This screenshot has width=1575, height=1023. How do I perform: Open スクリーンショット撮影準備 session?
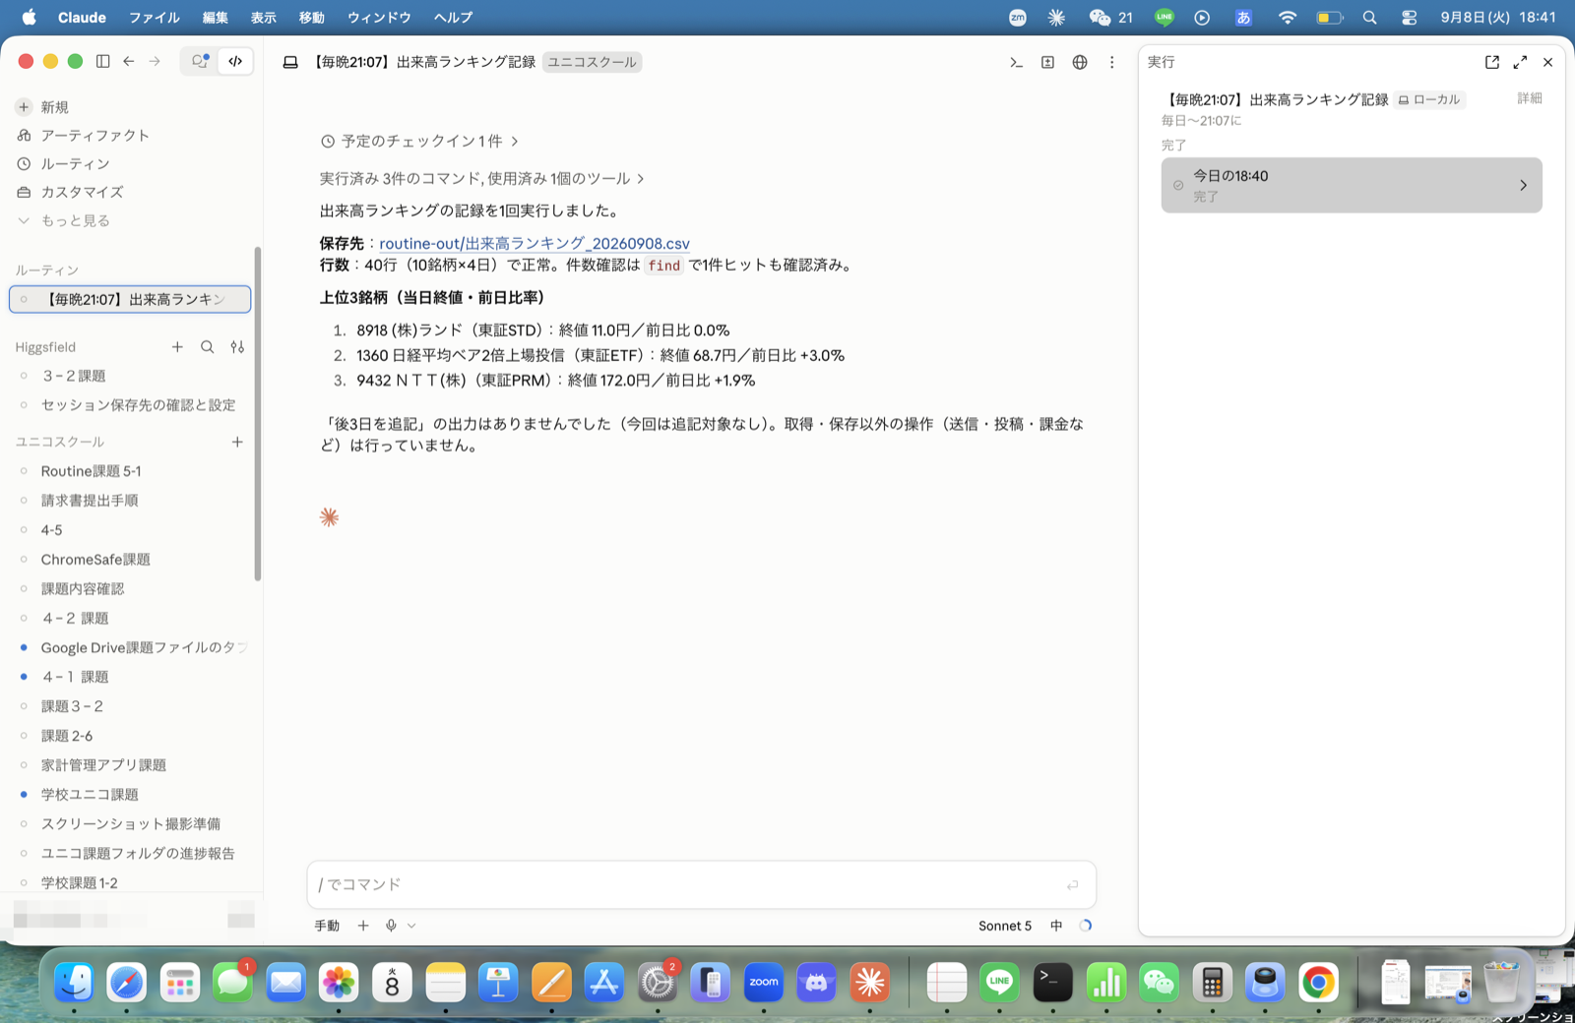tap(130, 824)
